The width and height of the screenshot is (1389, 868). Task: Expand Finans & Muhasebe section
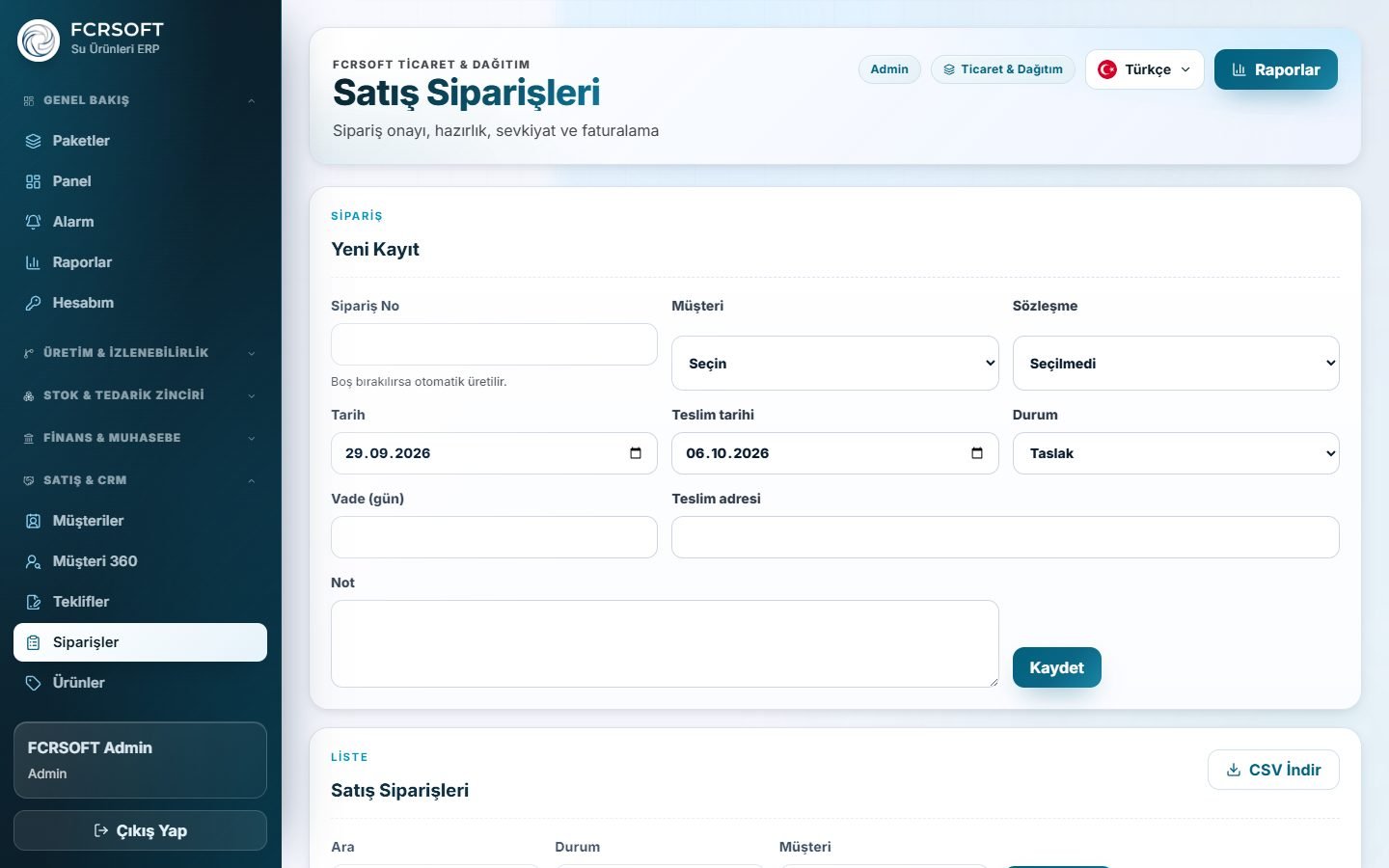pos(141,438)
